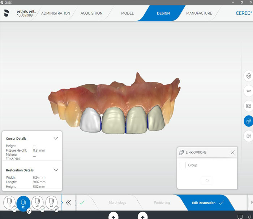Image resolution: width=253 pixels, height=219 pixels.
Task: Select tooth 22 restoration
Action: 51,202
